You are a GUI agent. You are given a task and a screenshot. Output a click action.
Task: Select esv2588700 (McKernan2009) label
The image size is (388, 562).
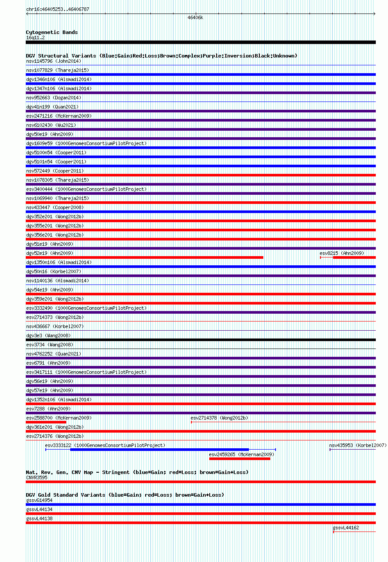(59, 418)
